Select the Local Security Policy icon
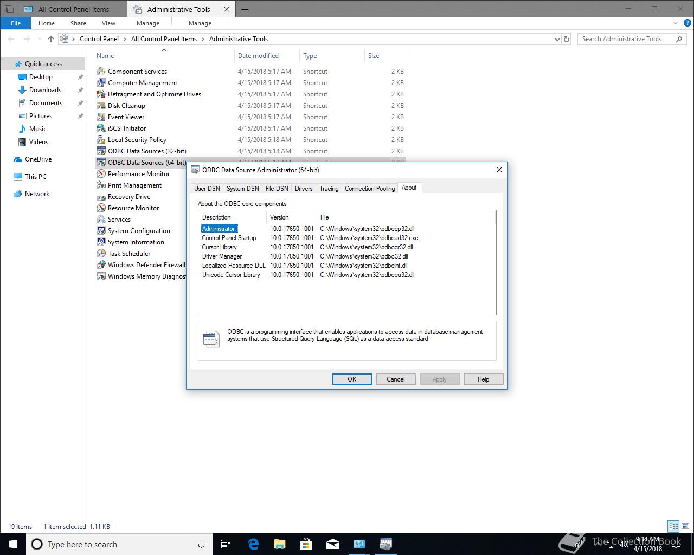This screenshot has width=694, height=555. point(101,140)
